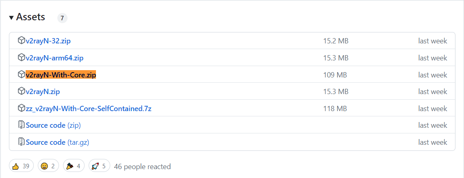464x178 pixels.
Task: Download v2rayN-arm64.zip
Action: pyautogui.click(x=54, y=58)
